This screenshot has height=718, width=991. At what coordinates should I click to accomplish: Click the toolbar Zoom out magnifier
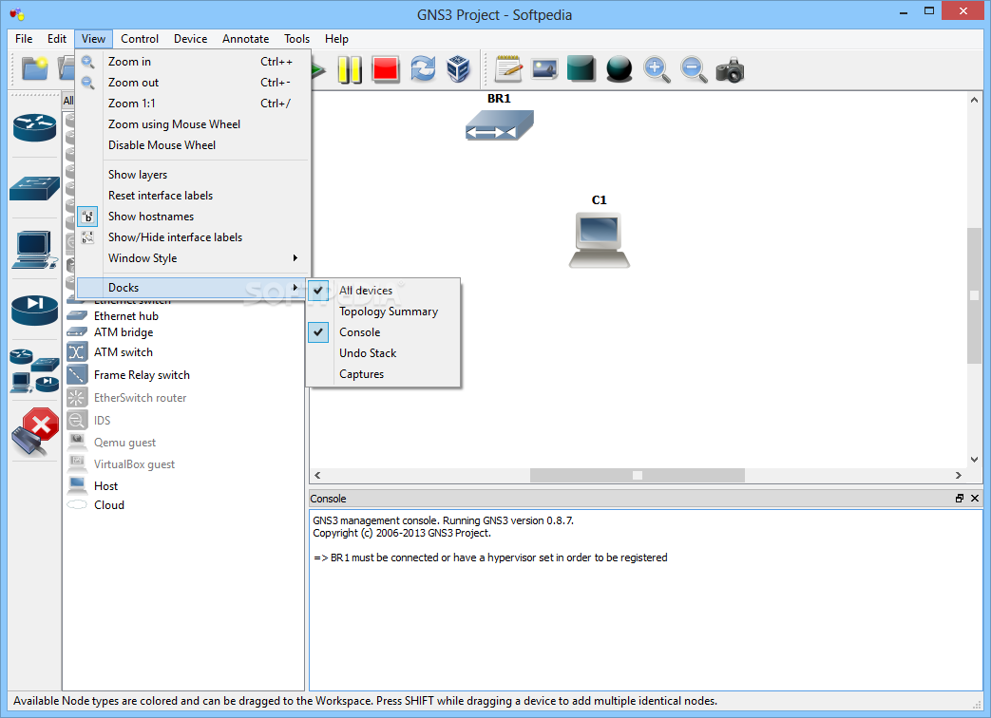[x=694, y=68]
